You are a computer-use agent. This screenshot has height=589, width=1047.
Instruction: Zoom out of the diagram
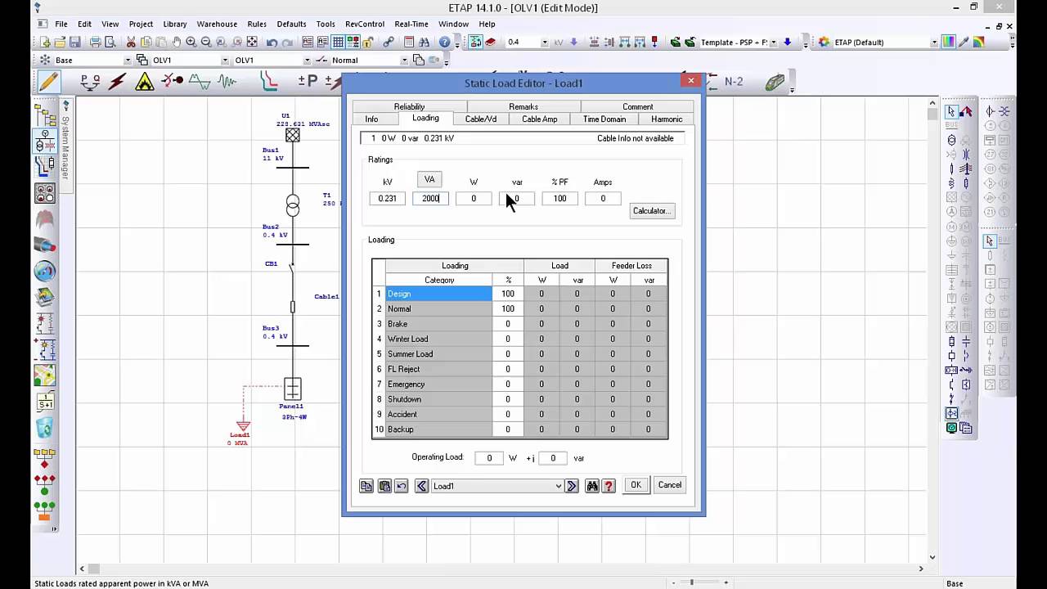click(x=206, y=42)
